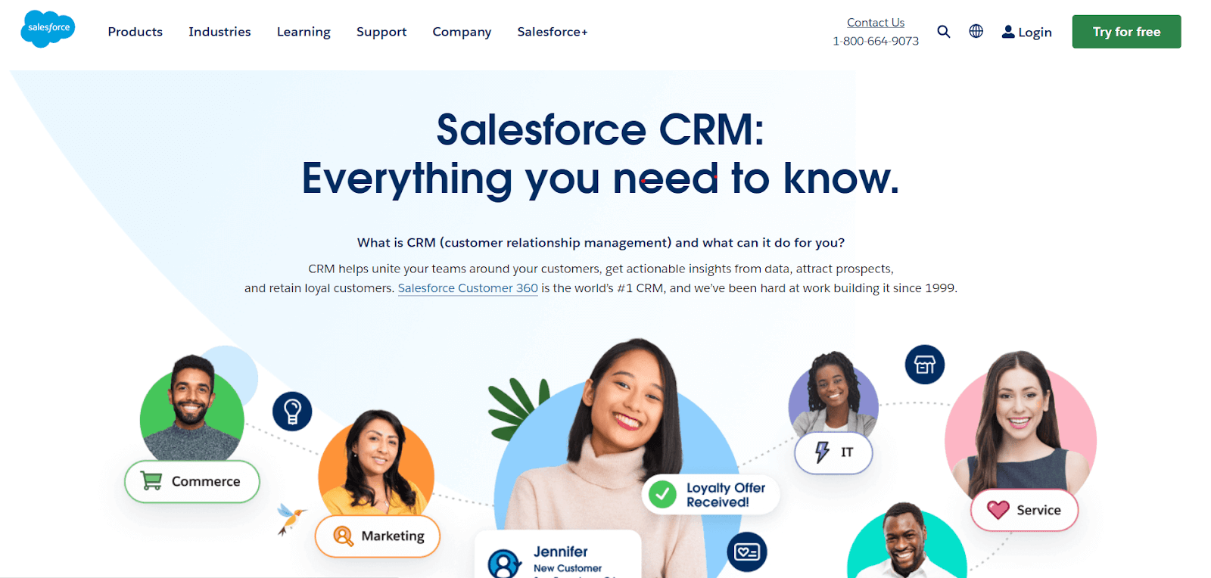
Task: Open the Company menu
Action: click(462, 32)
